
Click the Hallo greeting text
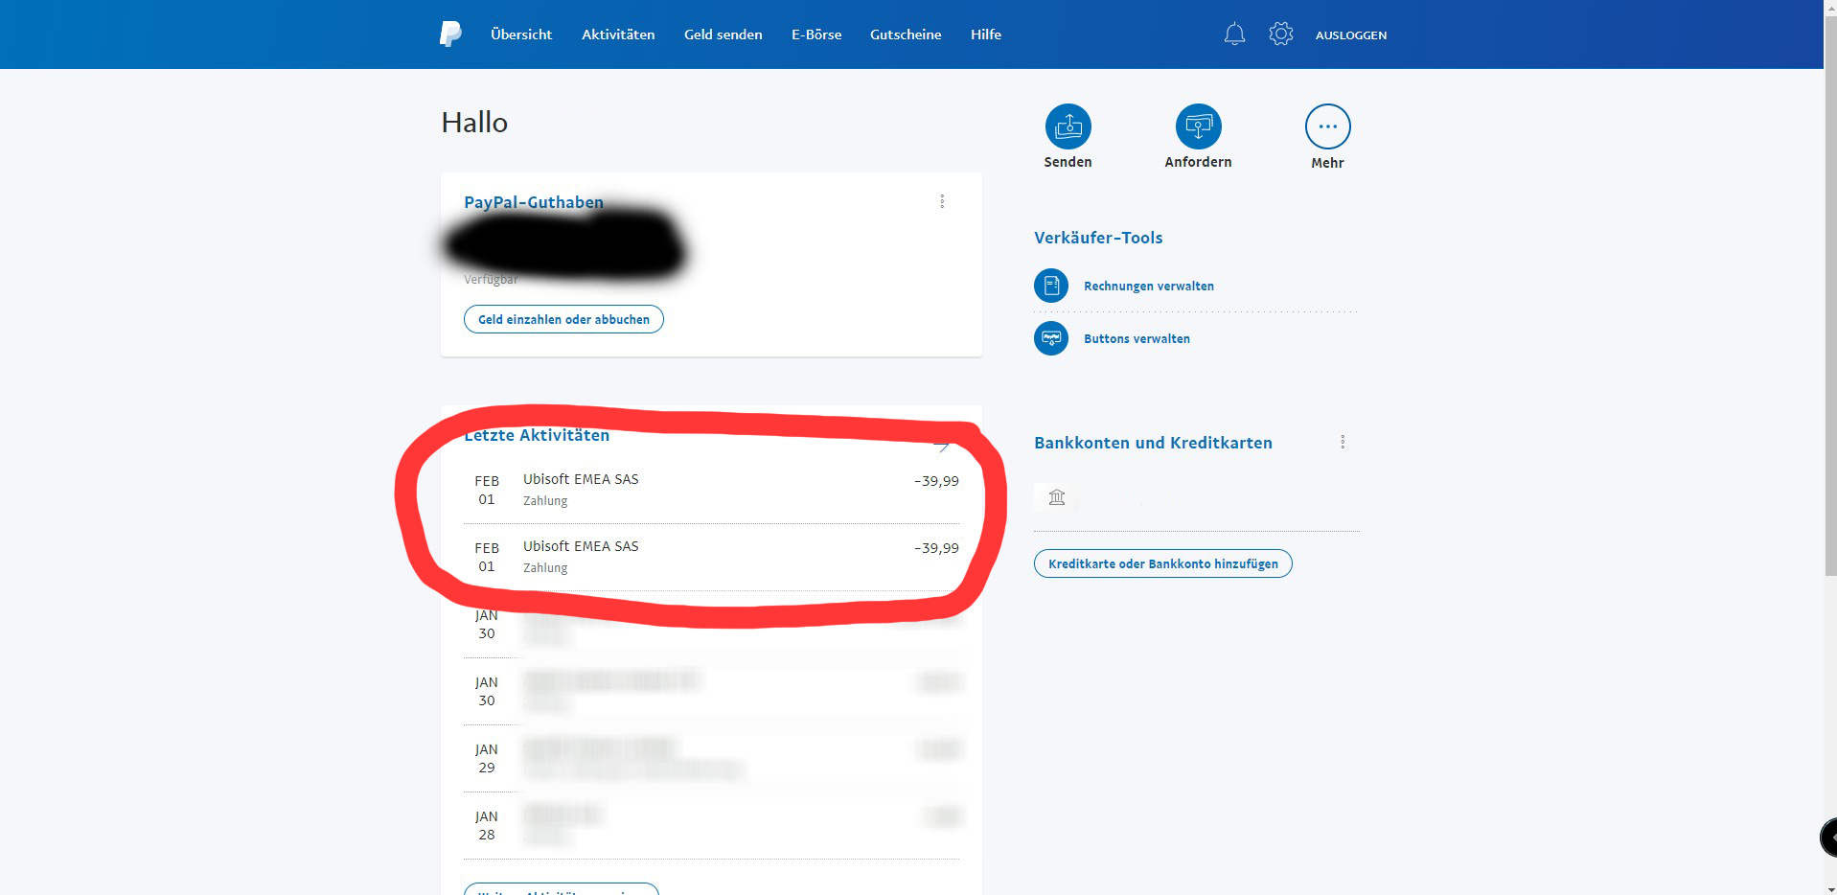(x=474, y=123)
